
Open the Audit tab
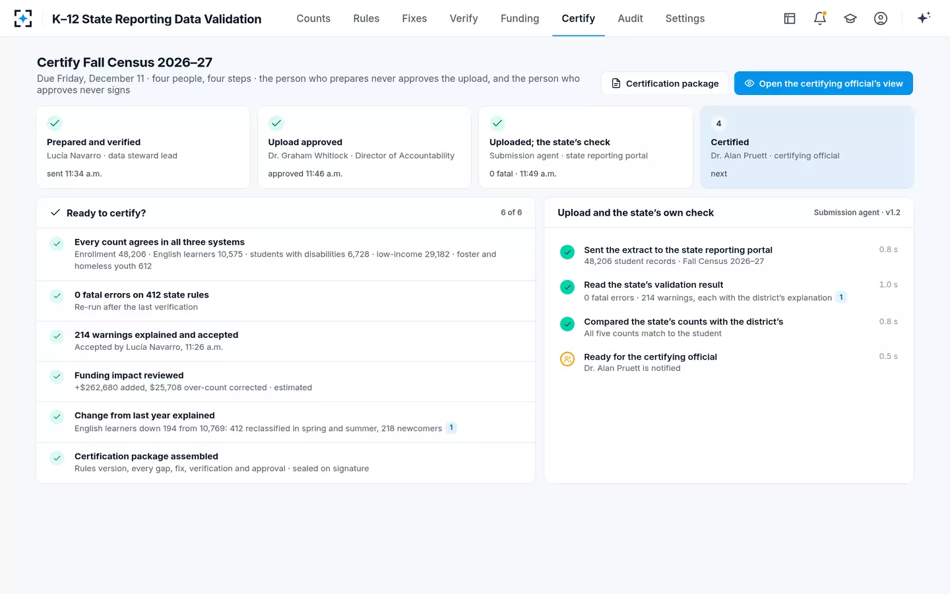(x=630, y=18)
